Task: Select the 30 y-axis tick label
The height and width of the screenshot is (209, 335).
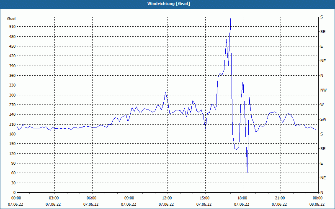Action: tap(13, 183)
